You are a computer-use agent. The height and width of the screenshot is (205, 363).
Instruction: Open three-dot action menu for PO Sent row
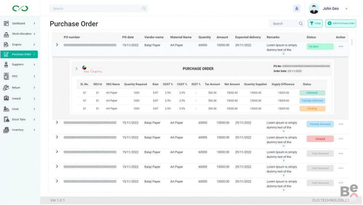click(340, 47)
